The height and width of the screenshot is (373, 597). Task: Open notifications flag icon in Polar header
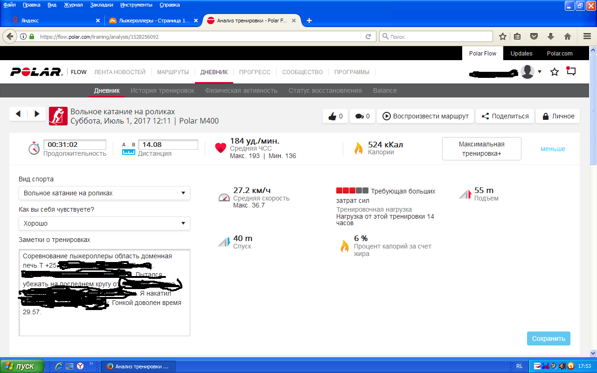coord(571,71)
